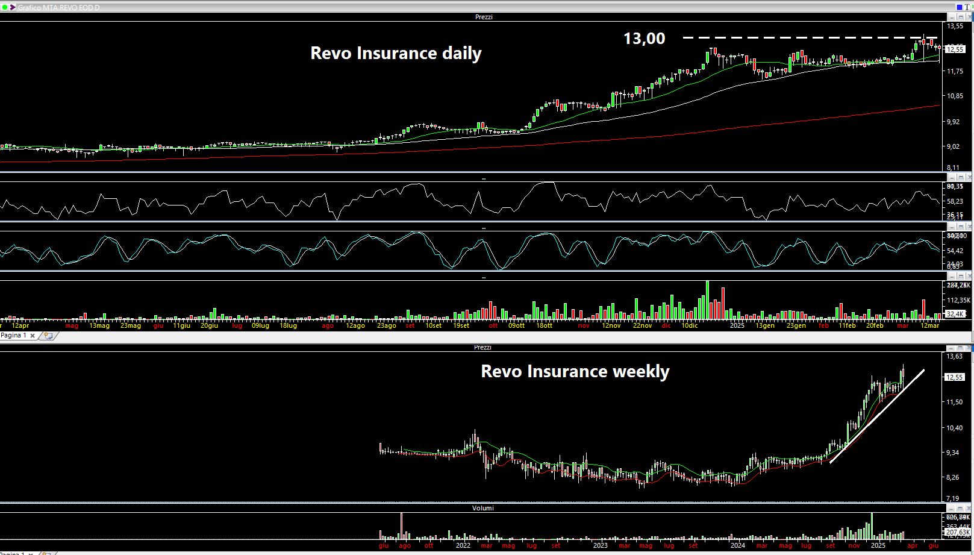Screen dimensions: 974x555
Task: Select the '13,00' annotation label
Action: tap(644, 39)
